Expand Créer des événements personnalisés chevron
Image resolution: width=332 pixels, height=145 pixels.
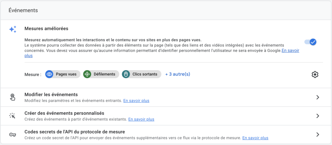318,116
